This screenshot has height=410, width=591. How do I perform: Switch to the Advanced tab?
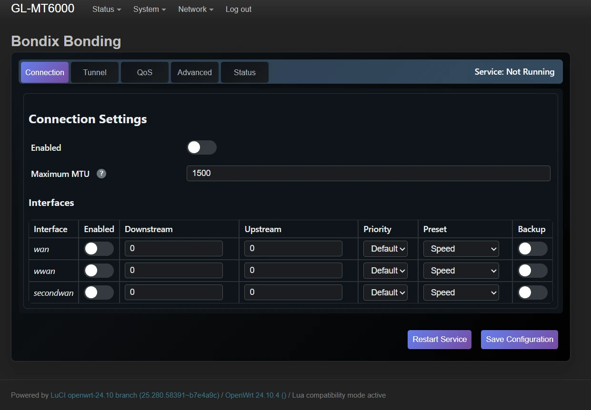pyautogui.click(x=195, y=72)
